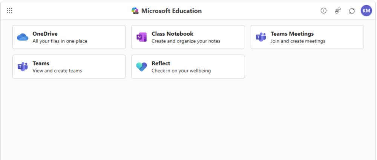This screenshot has height=160, width=377.
Task: Click the Microsoft Education header title
Action: coord(172,11)
